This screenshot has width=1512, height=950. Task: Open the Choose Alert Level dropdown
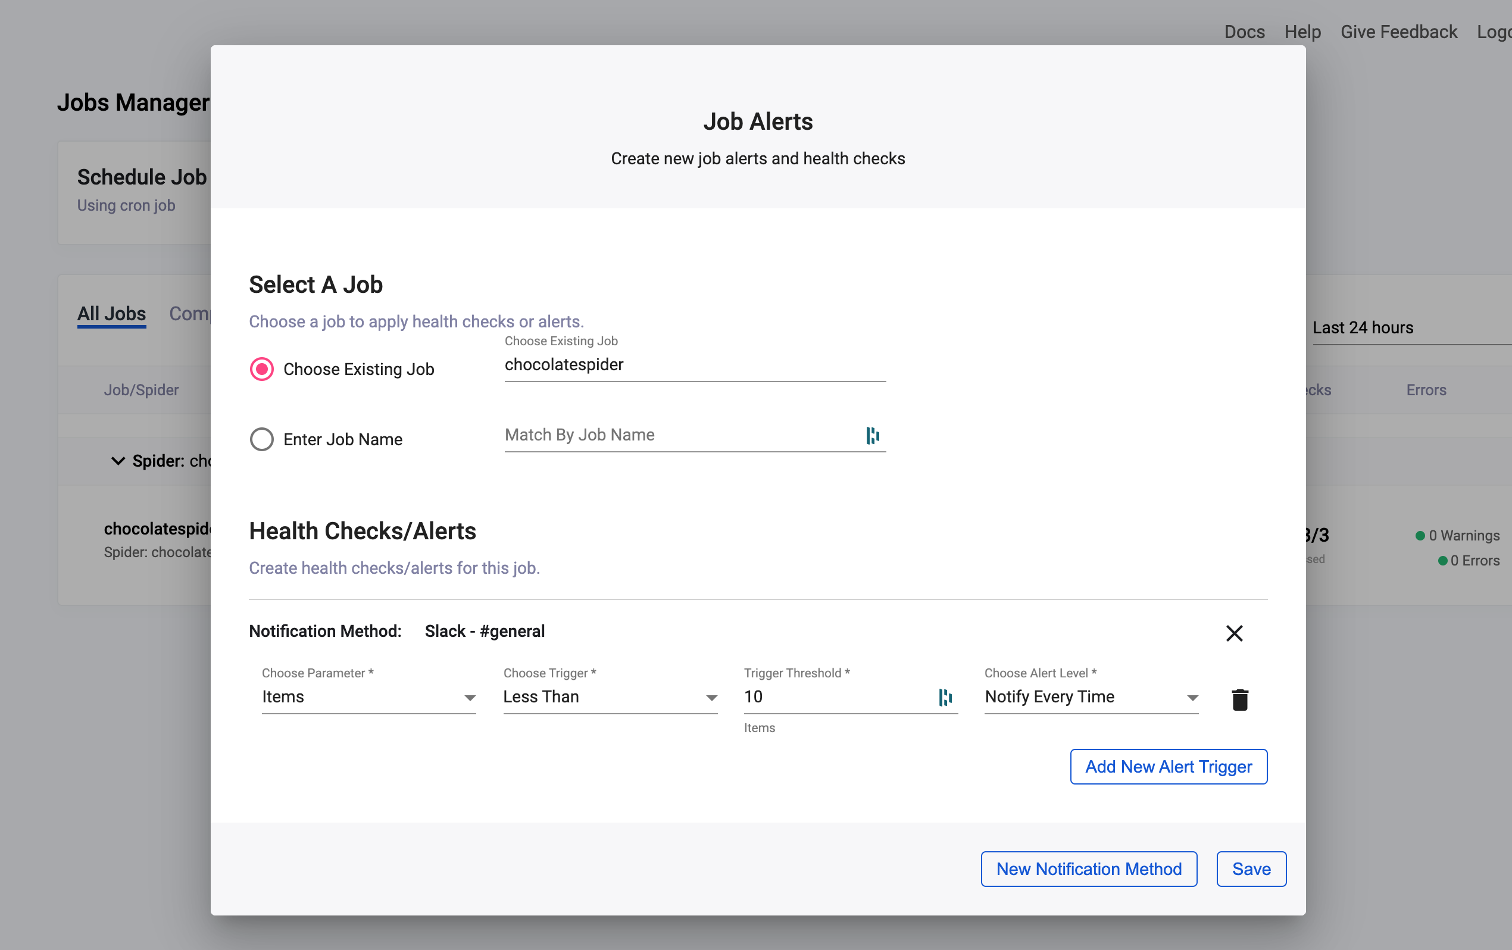pyautogui.click(x=1091, y=697)
